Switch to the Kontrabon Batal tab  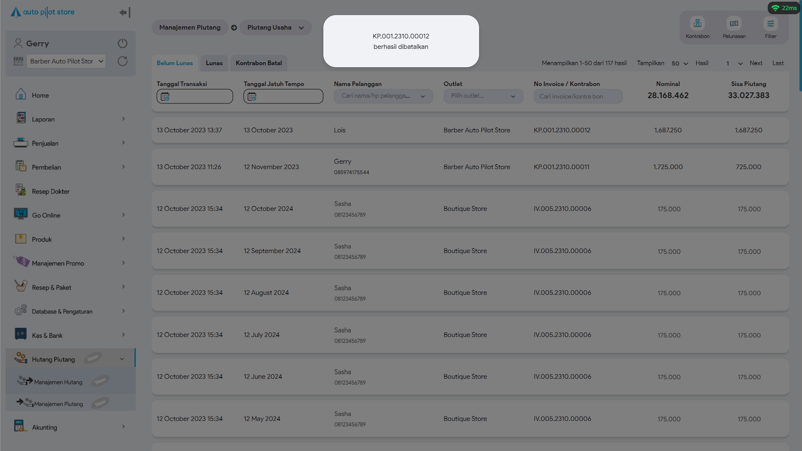259,63
